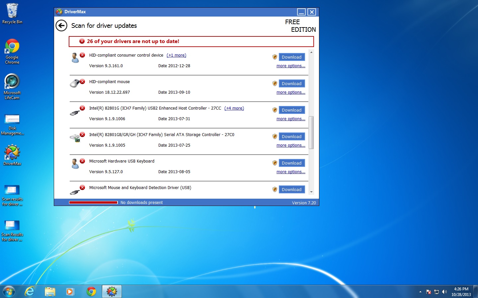Open more options for HID-compliant mouse

tap(291, 92)
